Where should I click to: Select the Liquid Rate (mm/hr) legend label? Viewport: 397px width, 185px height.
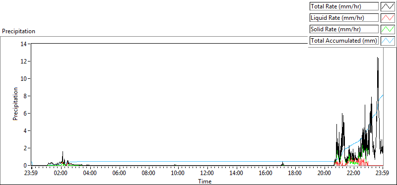(x=344, y=18)
